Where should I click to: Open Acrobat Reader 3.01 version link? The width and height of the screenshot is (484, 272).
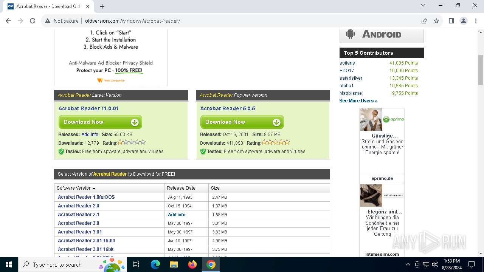80,232
